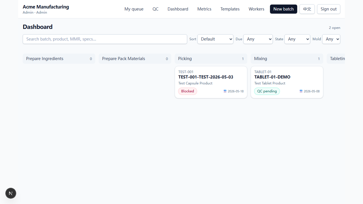Switch language to 中文

pos(307,9)
